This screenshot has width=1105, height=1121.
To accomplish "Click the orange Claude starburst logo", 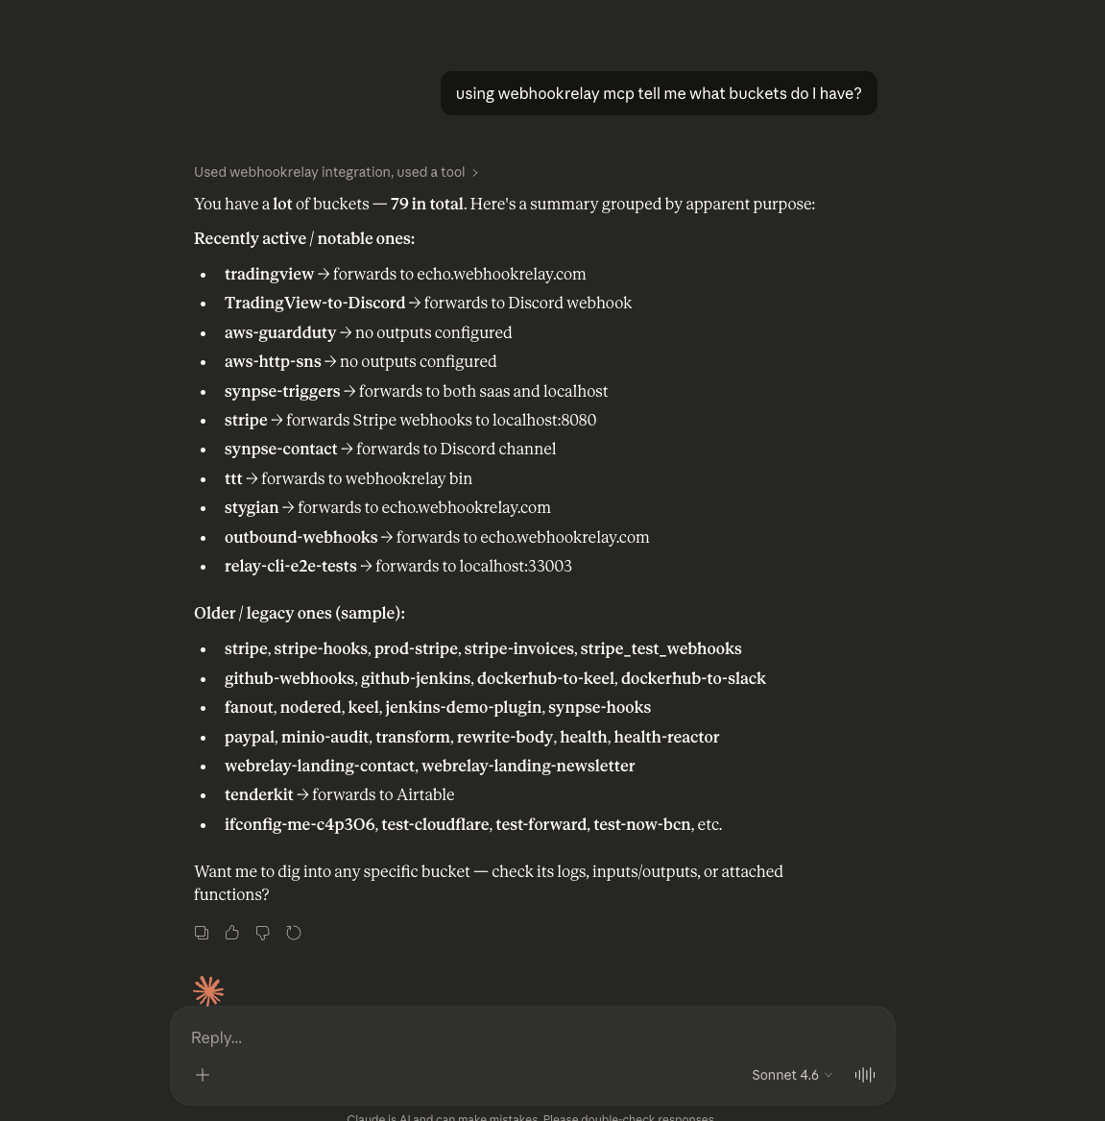I will point(208,991).
